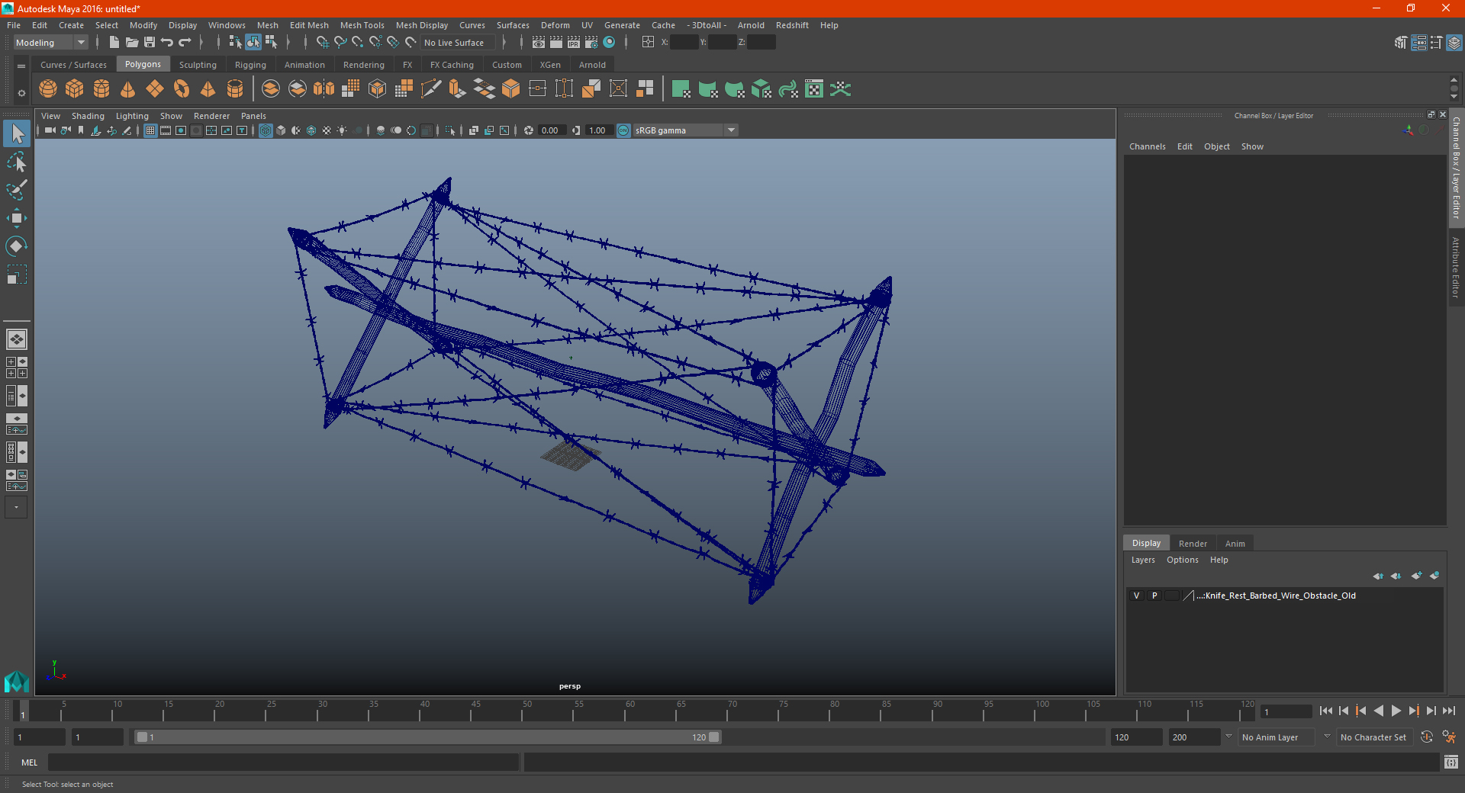The image size is (1465, 793).
Task: Open the Mesh Tools menu
Action: point(362,25)
